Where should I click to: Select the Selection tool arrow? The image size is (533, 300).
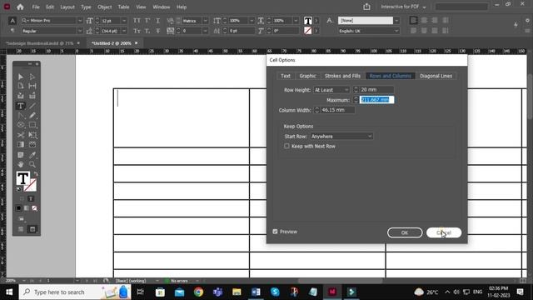21,77
